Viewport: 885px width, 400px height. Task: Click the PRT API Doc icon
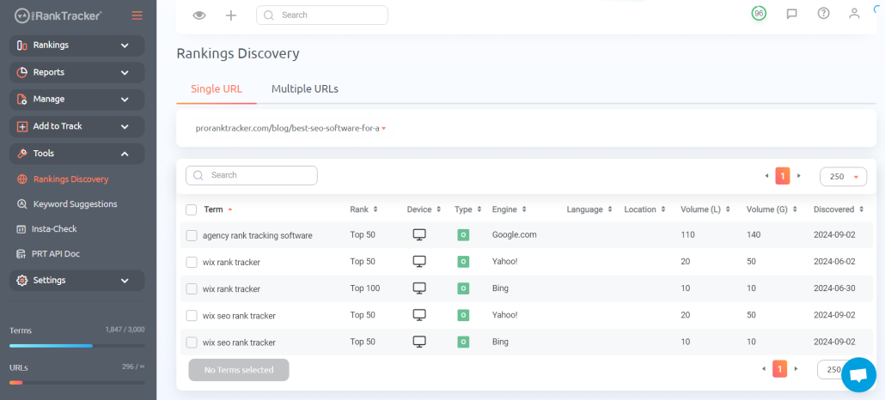21,254
